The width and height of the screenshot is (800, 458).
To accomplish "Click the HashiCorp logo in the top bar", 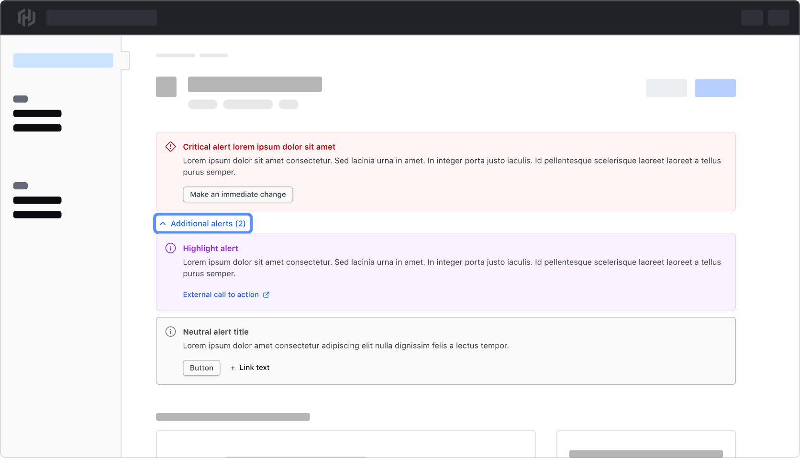I will point(26,18).
